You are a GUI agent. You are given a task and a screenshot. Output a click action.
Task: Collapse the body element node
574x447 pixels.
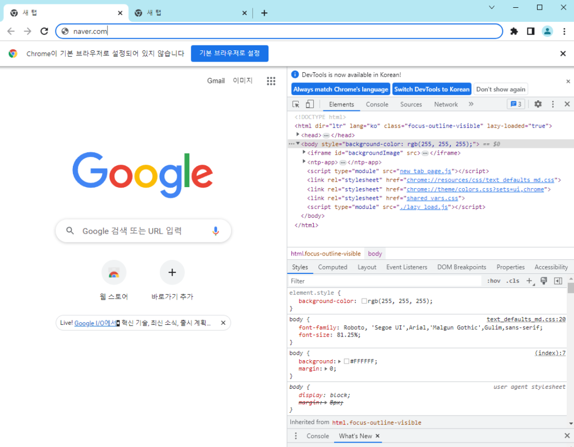[298, 144]
